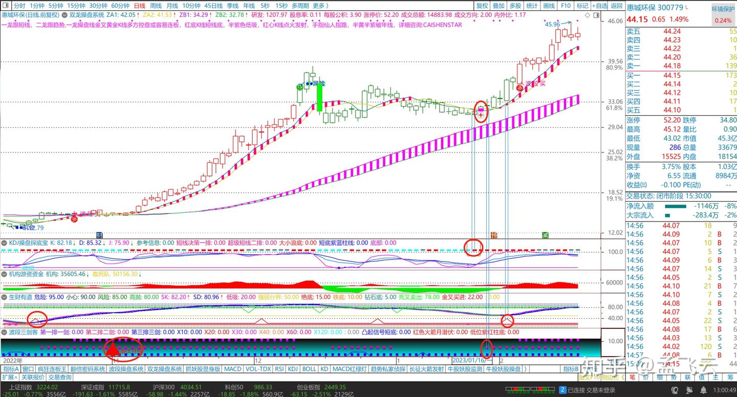This screenshot has width=737, height=397.
Task: Click the 标记 button
Action: tap(582, 6)
